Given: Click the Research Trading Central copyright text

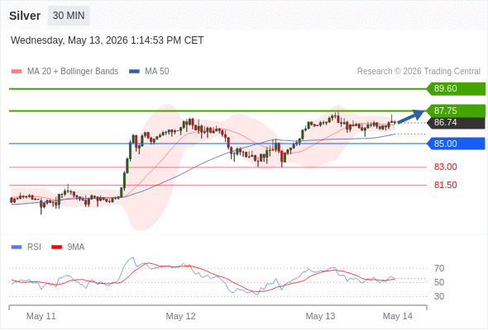Looking at the screenshot, I should point(419,72).
